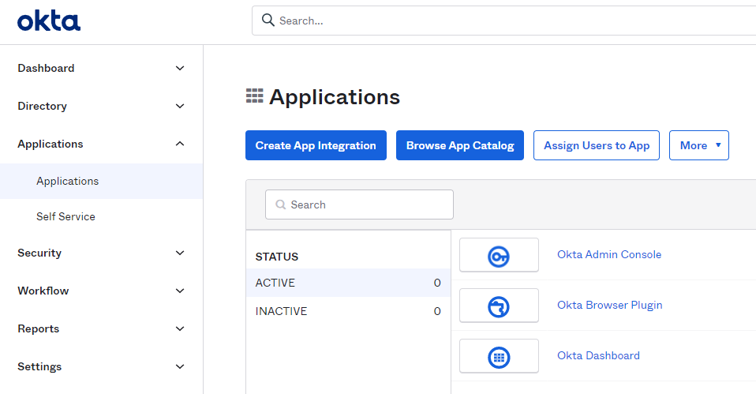The width and height of the screenshot is (756, 394).
Task: Open the More dropdown menu
Action: point(698,145)
